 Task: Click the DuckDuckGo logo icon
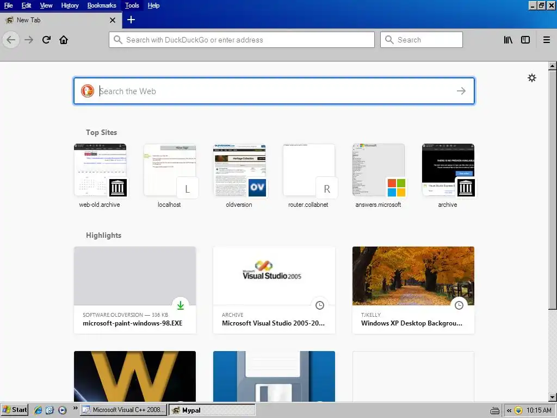(88, 91)
